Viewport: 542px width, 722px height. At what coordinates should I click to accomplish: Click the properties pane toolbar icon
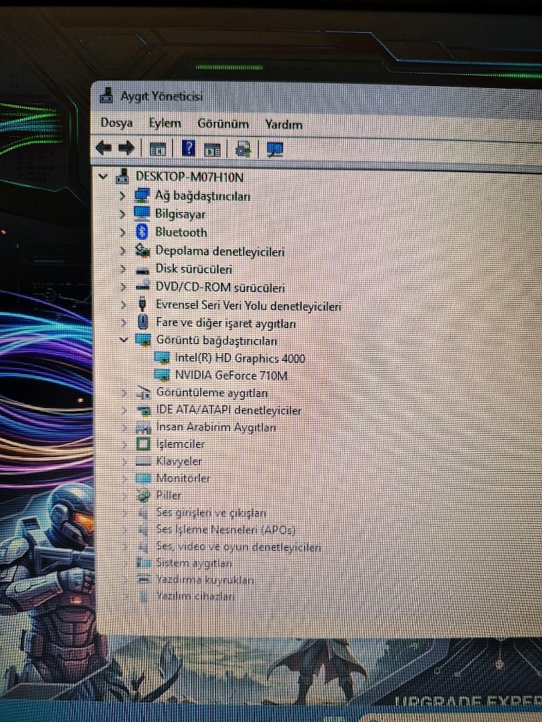212,149
